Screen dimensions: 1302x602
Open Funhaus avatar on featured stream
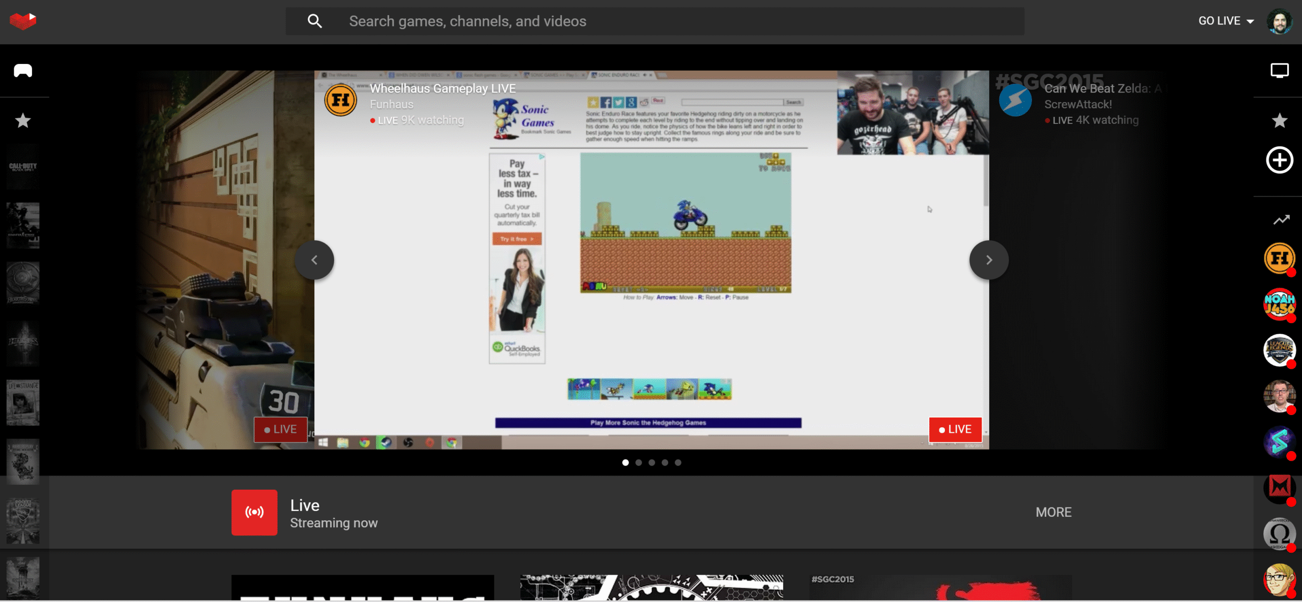[340, 100]
